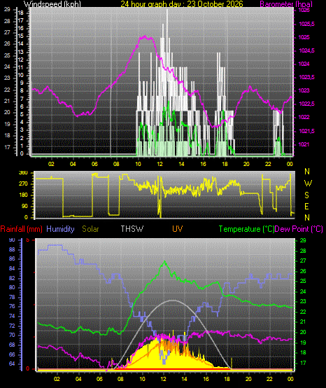
Task: Click the 1026 barometer scale value
Action: click(x=304, y=10)
